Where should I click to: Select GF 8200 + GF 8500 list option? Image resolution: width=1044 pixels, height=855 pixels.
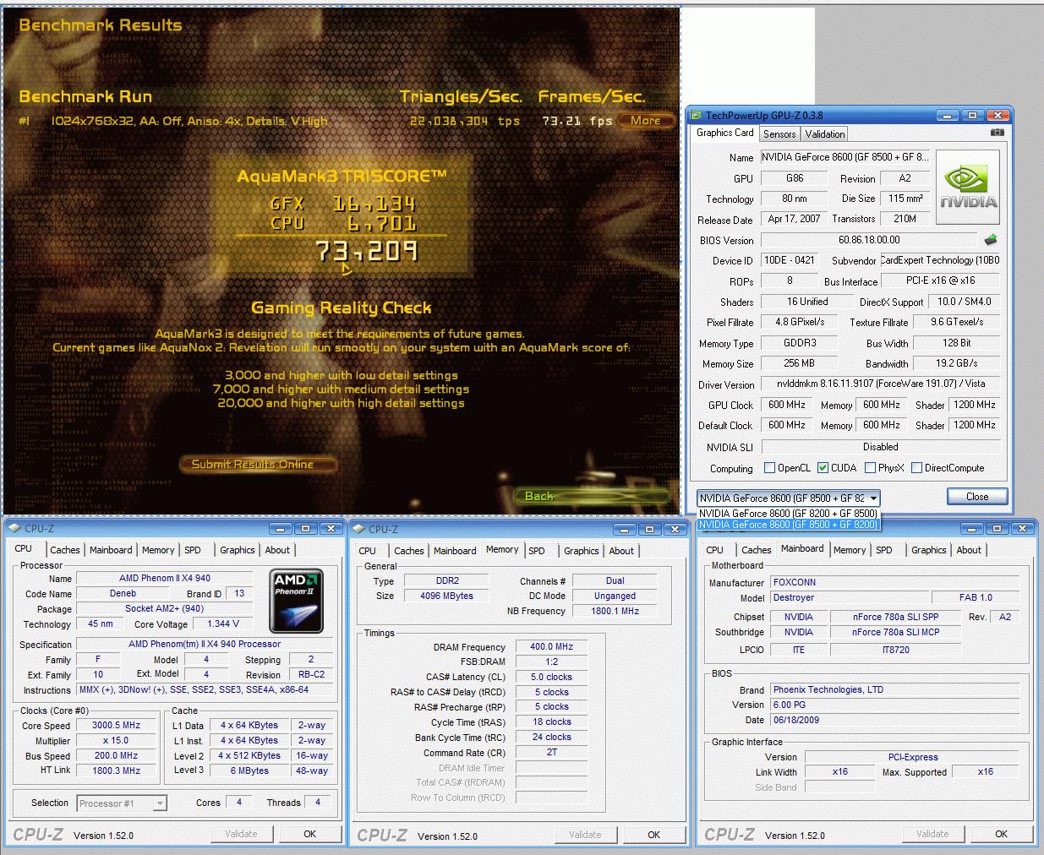pos(788,513)
